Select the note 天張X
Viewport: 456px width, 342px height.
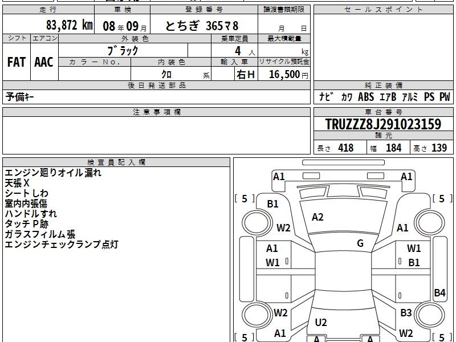(17, 183)
